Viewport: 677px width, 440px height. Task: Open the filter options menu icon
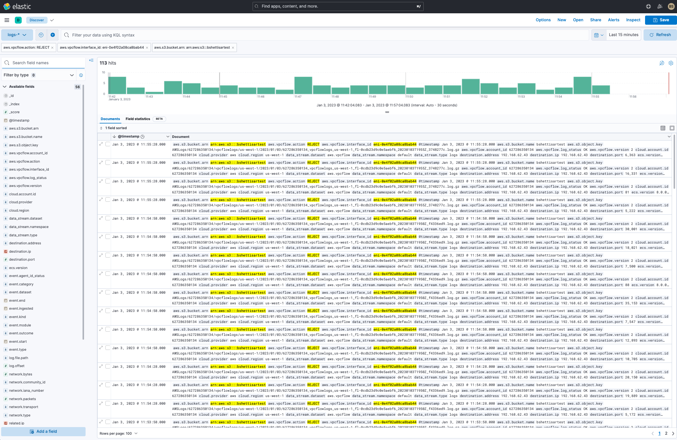(41, 35)
